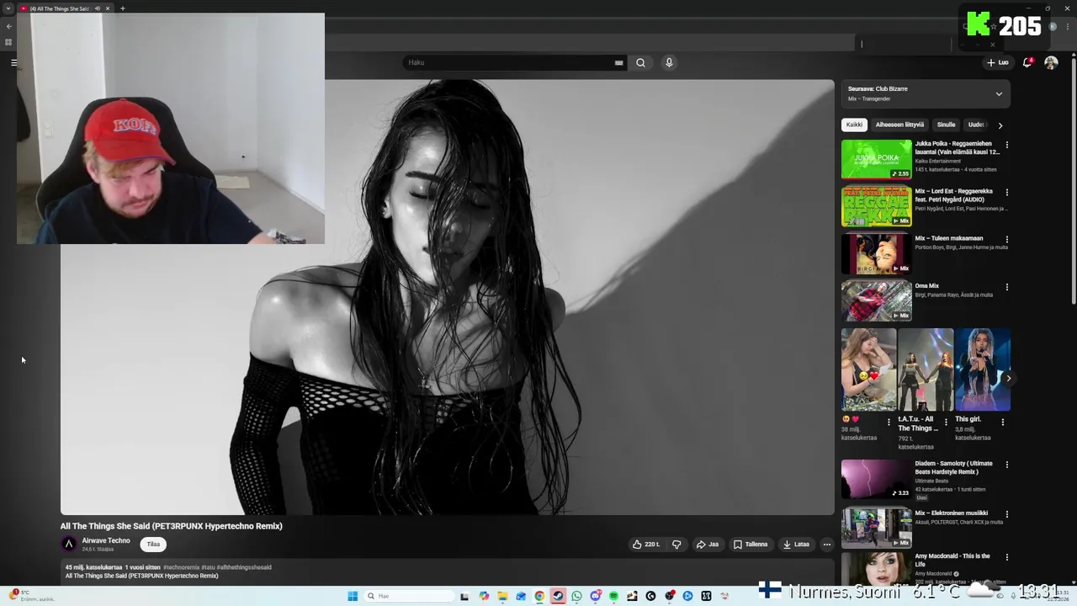This screenshot has height=606, width=1077.
Task: Click the video title All The Things She Said
Action: (x=171, y=526)
